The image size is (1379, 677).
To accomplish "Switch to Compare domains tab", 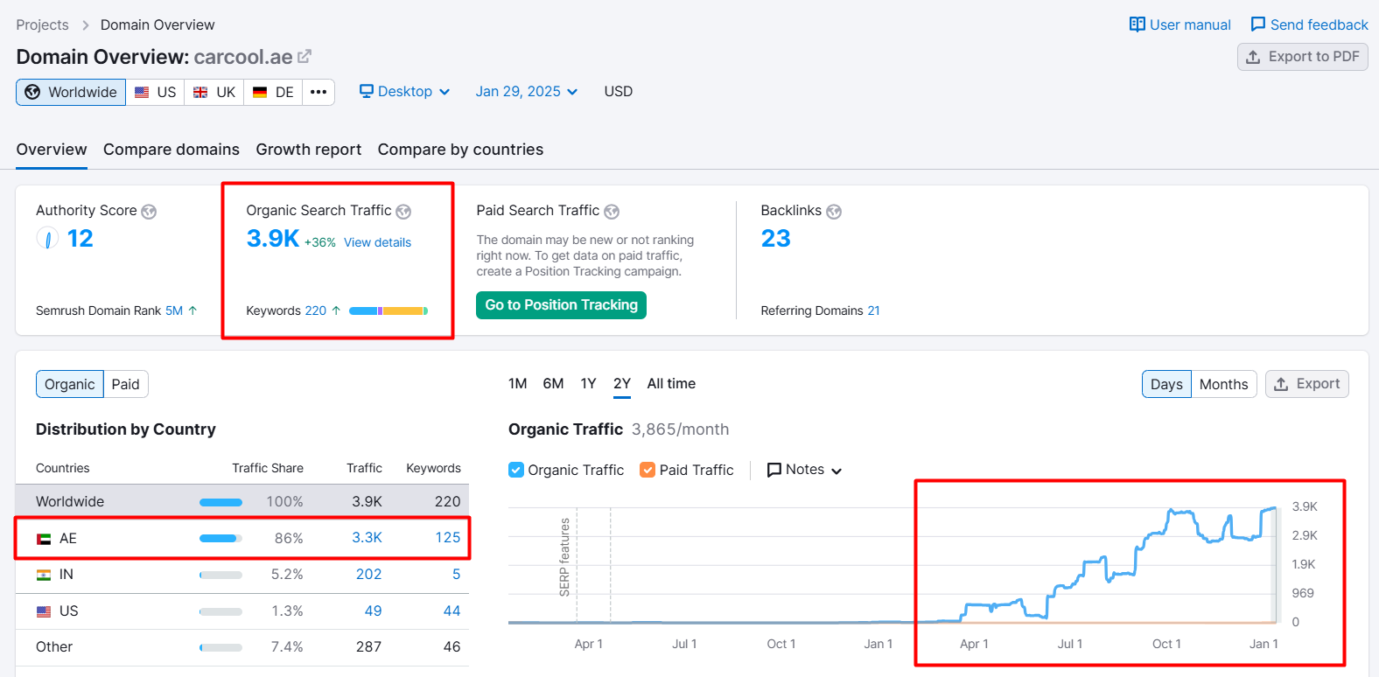I will click(171, 150).
